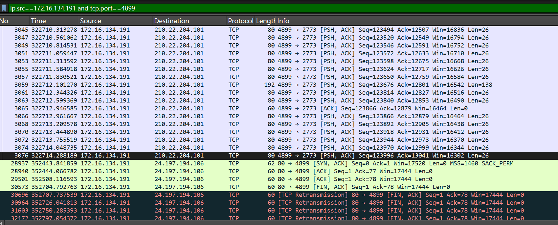Image resolution: width=558 pixels, height=225 pixels.
Task: Click the display filter bookmark icon
Action: (4, 8)
